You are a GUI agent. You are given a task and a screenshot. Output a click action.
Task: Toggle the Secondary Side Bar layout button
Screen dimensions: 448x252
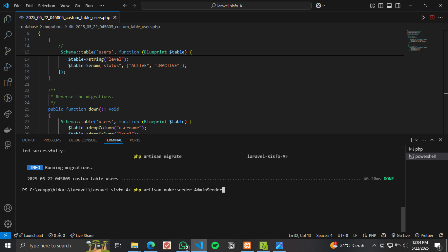point(398,6)
